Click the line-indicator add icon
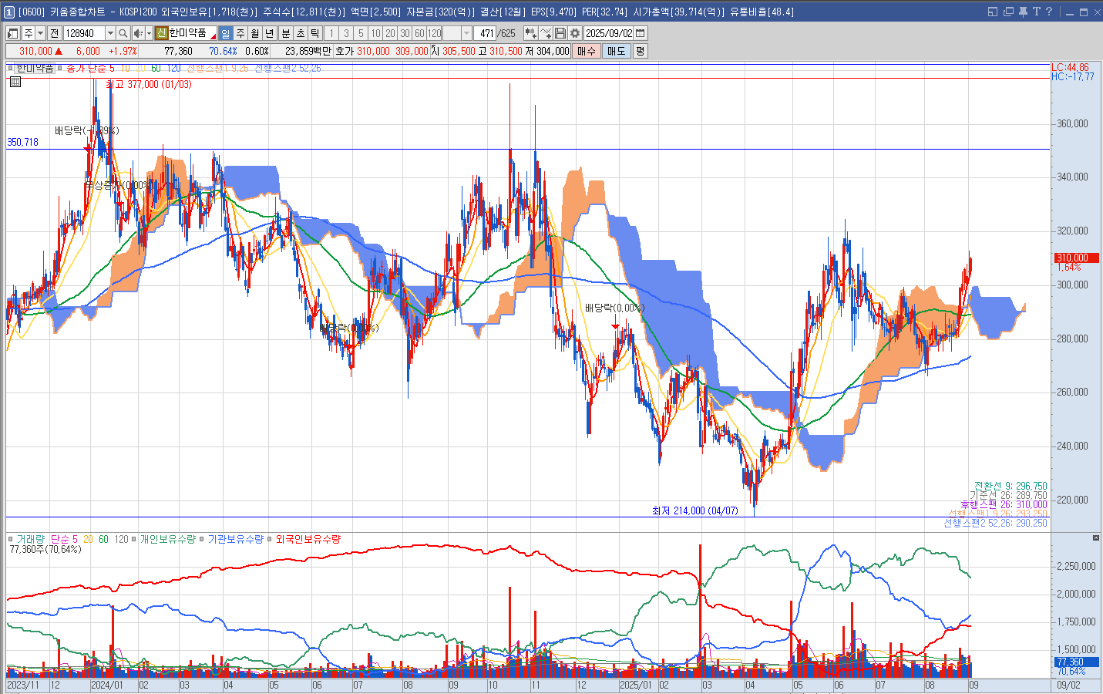This screenshot has width=1103, height=694. [546, 33]
